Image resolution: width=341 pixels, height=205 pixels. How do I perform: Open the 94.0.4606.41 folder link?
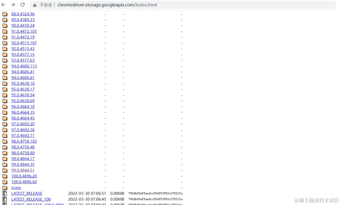[23, 72]
